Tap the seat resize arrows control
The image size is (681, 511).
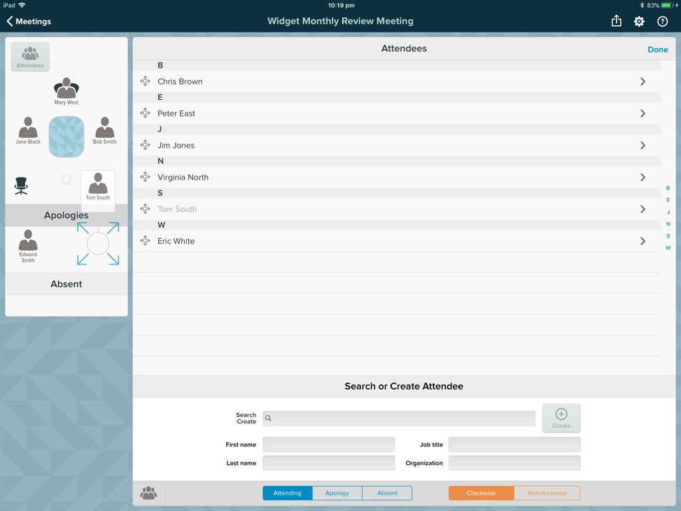[x=98, y=243]
